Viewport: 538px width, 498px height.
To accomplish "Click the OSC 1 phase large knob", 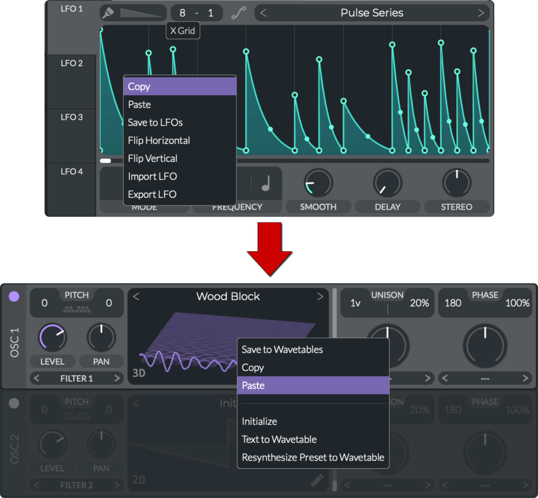I will coord(485,346).
